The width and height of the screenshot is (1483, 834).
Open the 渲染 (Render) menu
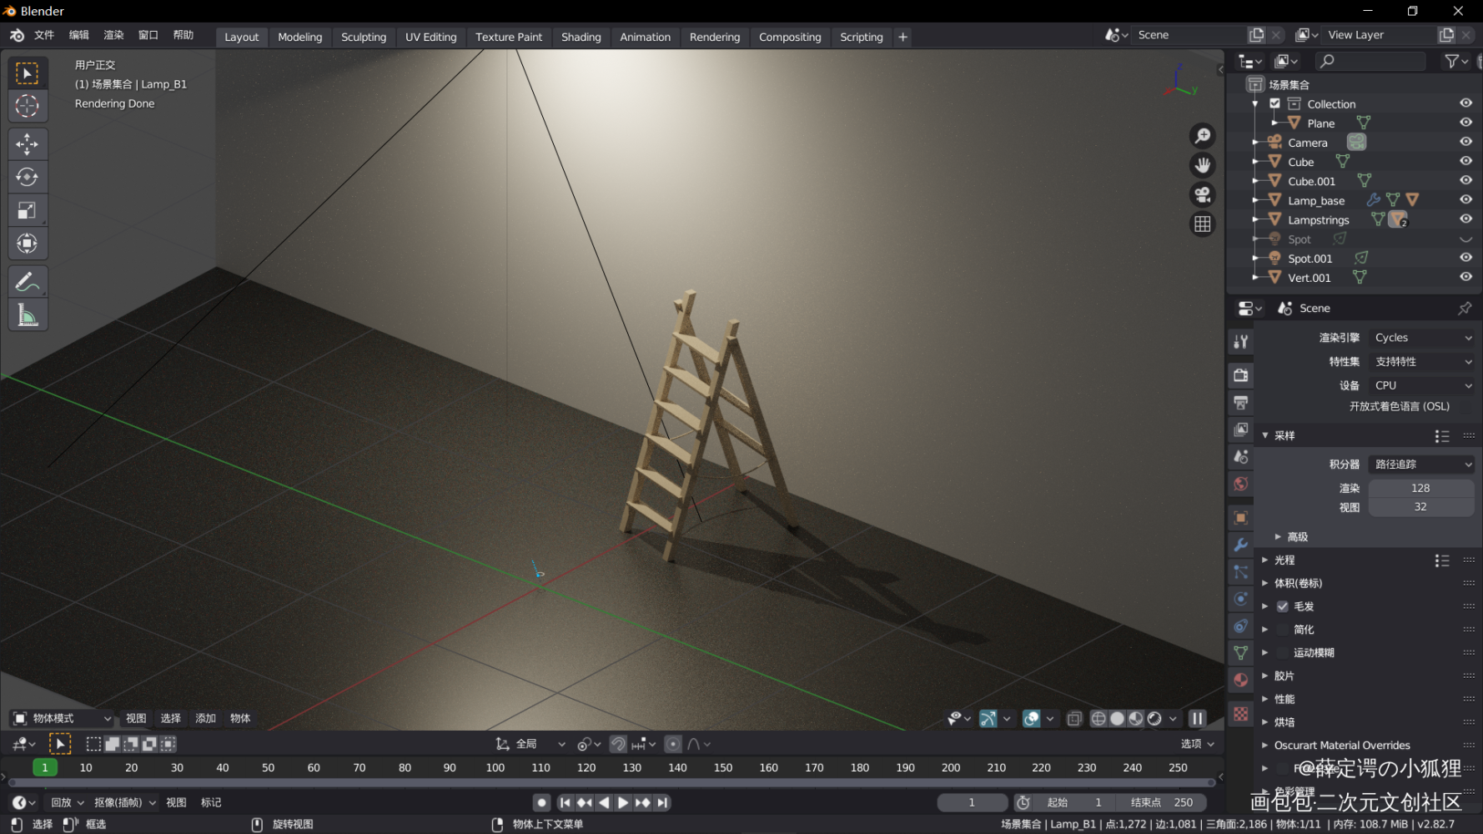113,35
